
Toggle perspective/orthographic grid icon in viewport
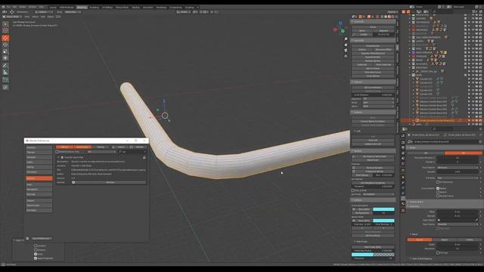pos(346,56)
